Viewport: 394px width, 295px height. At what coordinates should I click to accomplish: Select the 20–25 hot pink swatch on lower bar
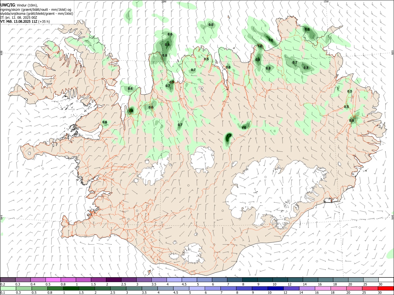click(354, 288)
